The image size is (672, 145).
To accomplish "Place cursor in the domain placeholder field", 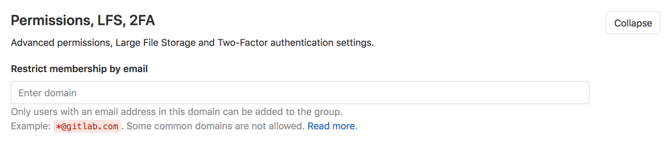I will [x=300, y=93].
